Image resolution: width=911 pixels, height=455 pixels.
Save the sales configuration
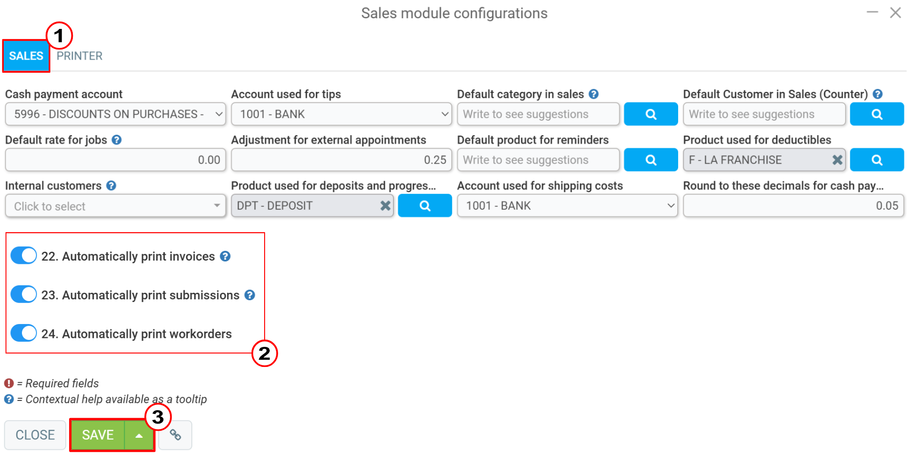click(98, 435)
